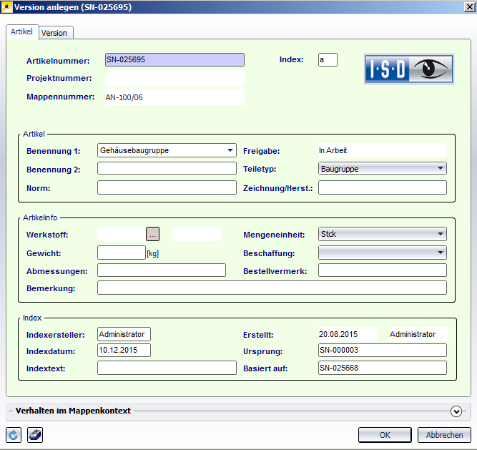The width and height of the screenshot is (477, 450).
Task: Open the Beschaffung dropdown
Action: click(439, 252)
